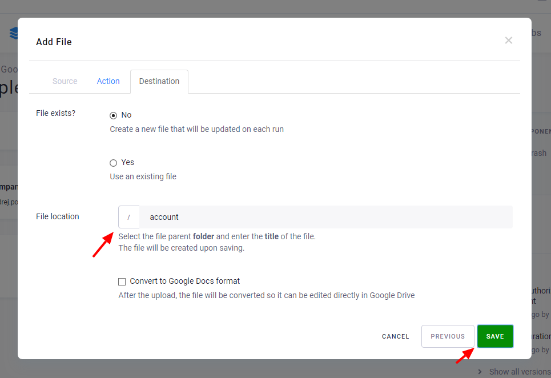This screenshot has width=551, height=378.
Task: Click the File location label
Action: [x=58, y=216]
